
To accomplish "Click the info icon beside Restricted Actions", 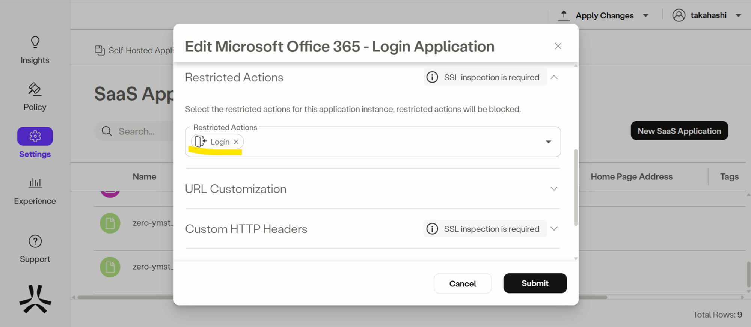I will 432,77.
